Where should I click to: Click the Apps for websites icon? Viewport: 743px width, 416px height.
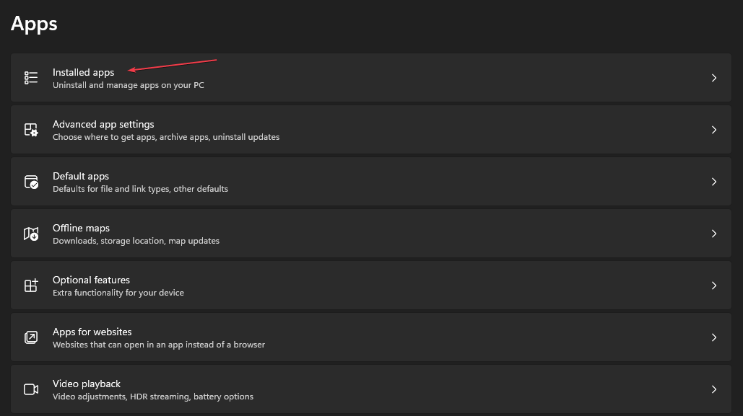31,337
